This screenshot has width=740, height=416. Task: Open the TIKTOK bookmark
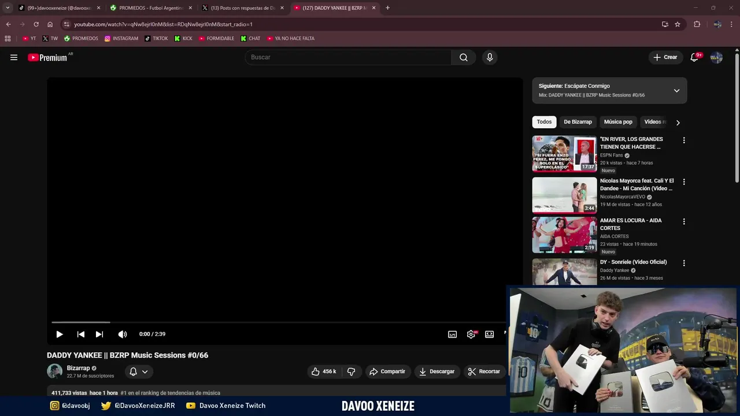[x=156, y=39]
